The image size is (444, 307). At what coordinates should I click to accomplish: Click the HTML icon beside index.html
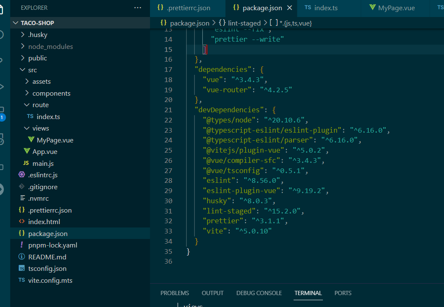pyautogui.click(x=22, y=222)
